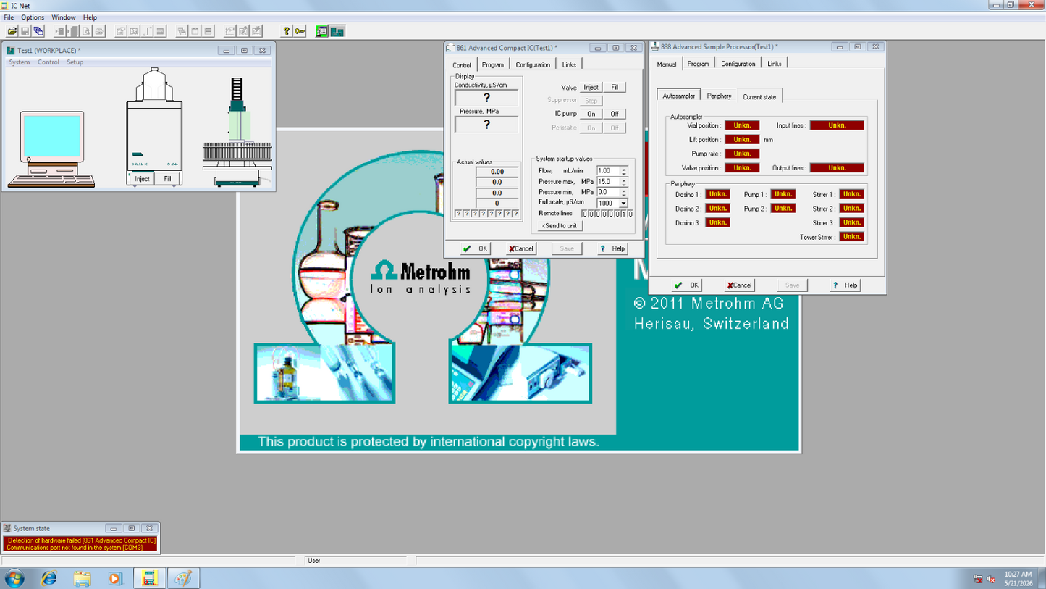The width and height of the screenshot is (1046, 589).
Task: Open Windows Media Player from the taskbar
Action: pyautogui.click(x=115, y=578)
